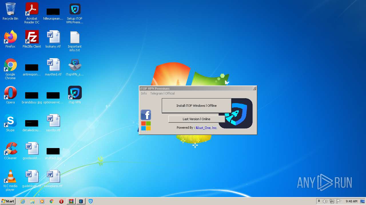Launch Chrome from the taskbar
Image resolution: width=366 pixels, height=205 pixels.
point(52,201)
